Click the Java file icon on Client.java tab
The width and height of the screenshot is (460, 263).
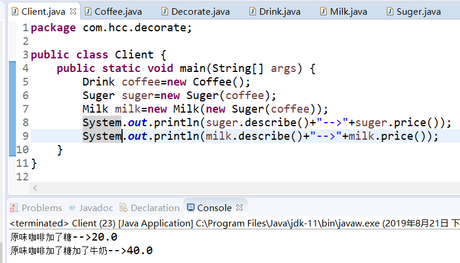tap(15, 11)
